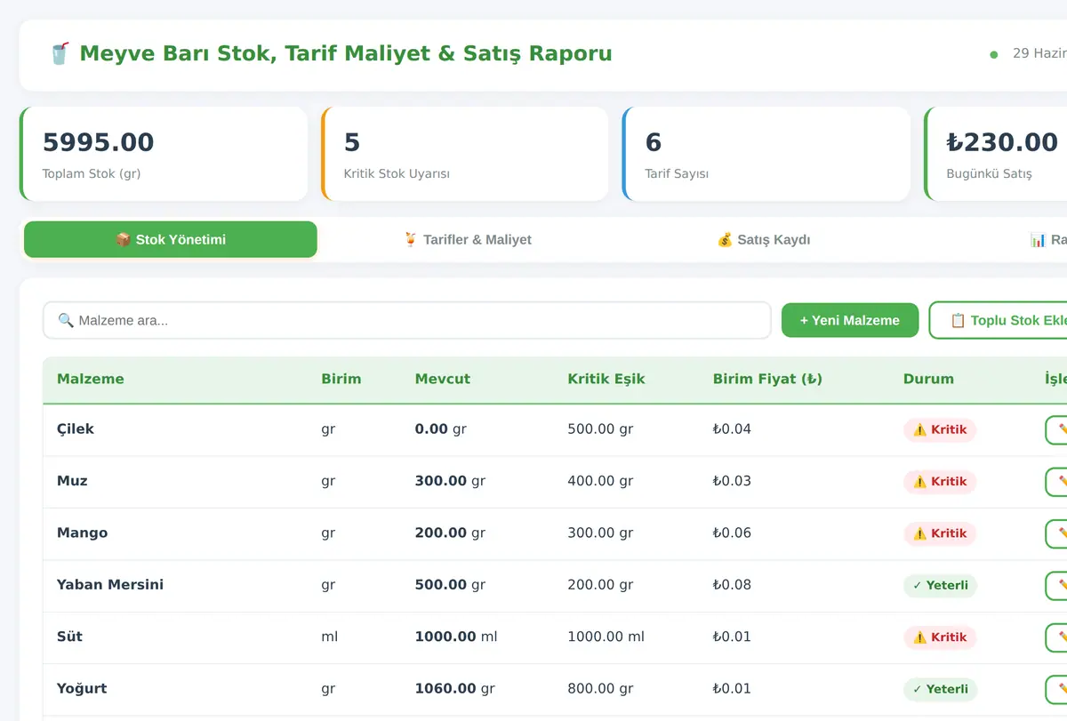This screenshot has width=1067, height=721.
Task: Click the Kritik badge in the Mango row
Action: (x=940, y=533)
